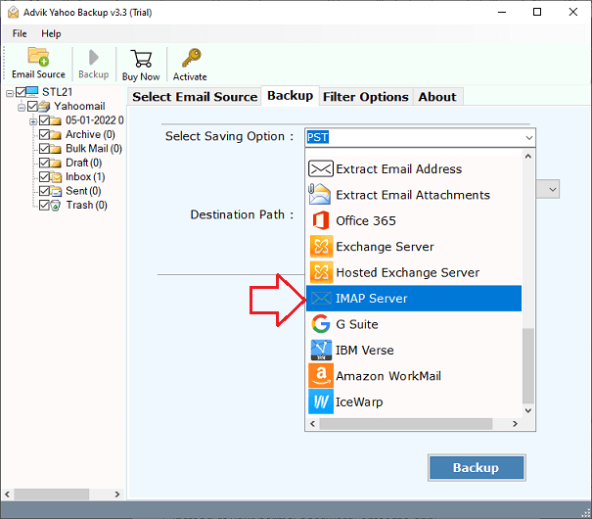Viewport: 592px width, 519px height.
Task: Click the Buy Now shopping cart icon
Action: pyautogui.click(x=141, y=58)
